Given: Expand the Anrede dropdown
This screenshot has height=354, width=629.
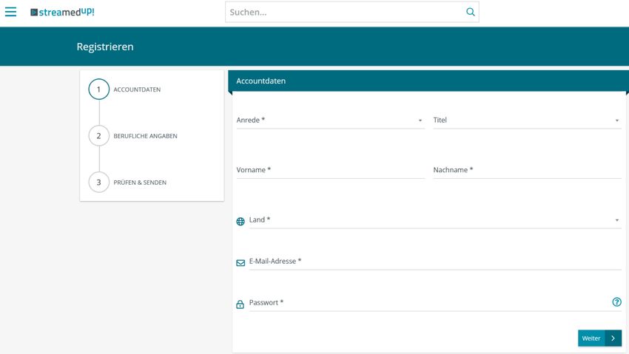Looking at the screenshot, I should (330, 120).
